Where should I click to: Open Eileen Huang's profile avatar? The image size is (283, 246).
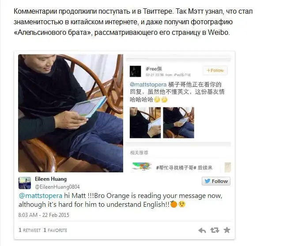[25, 183]
